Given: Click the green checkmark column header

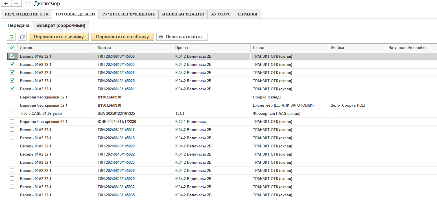Looking at the screenshot, I should click(12, 48).
